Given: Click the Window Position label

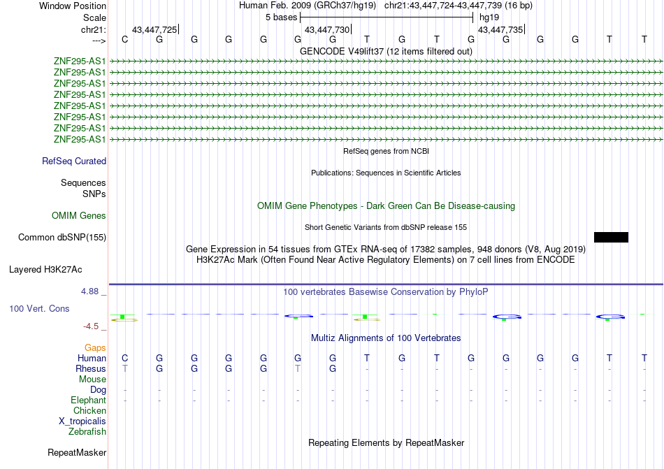Looking at the screenshot, I should (x=73, y=6).
